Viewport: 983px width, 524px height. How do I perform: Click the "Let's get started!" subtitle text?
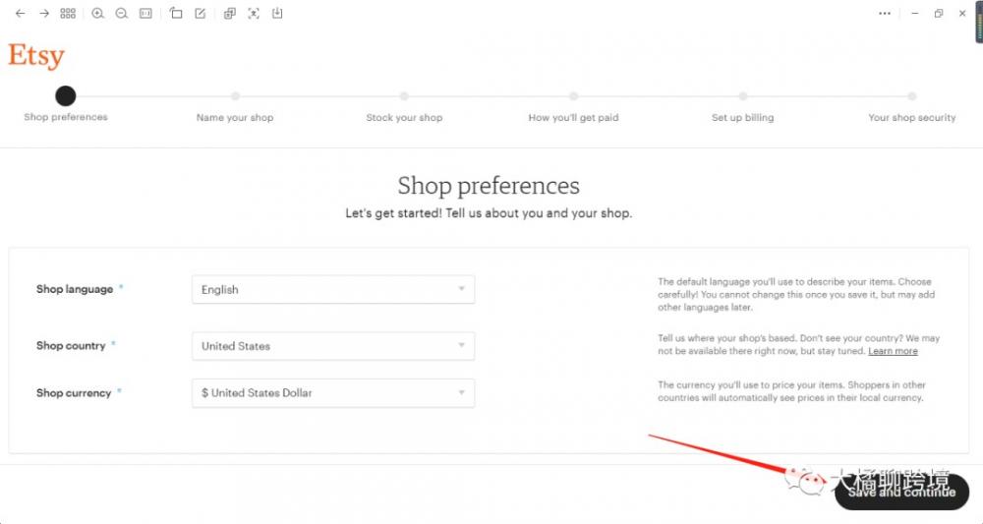click(489, 213)
